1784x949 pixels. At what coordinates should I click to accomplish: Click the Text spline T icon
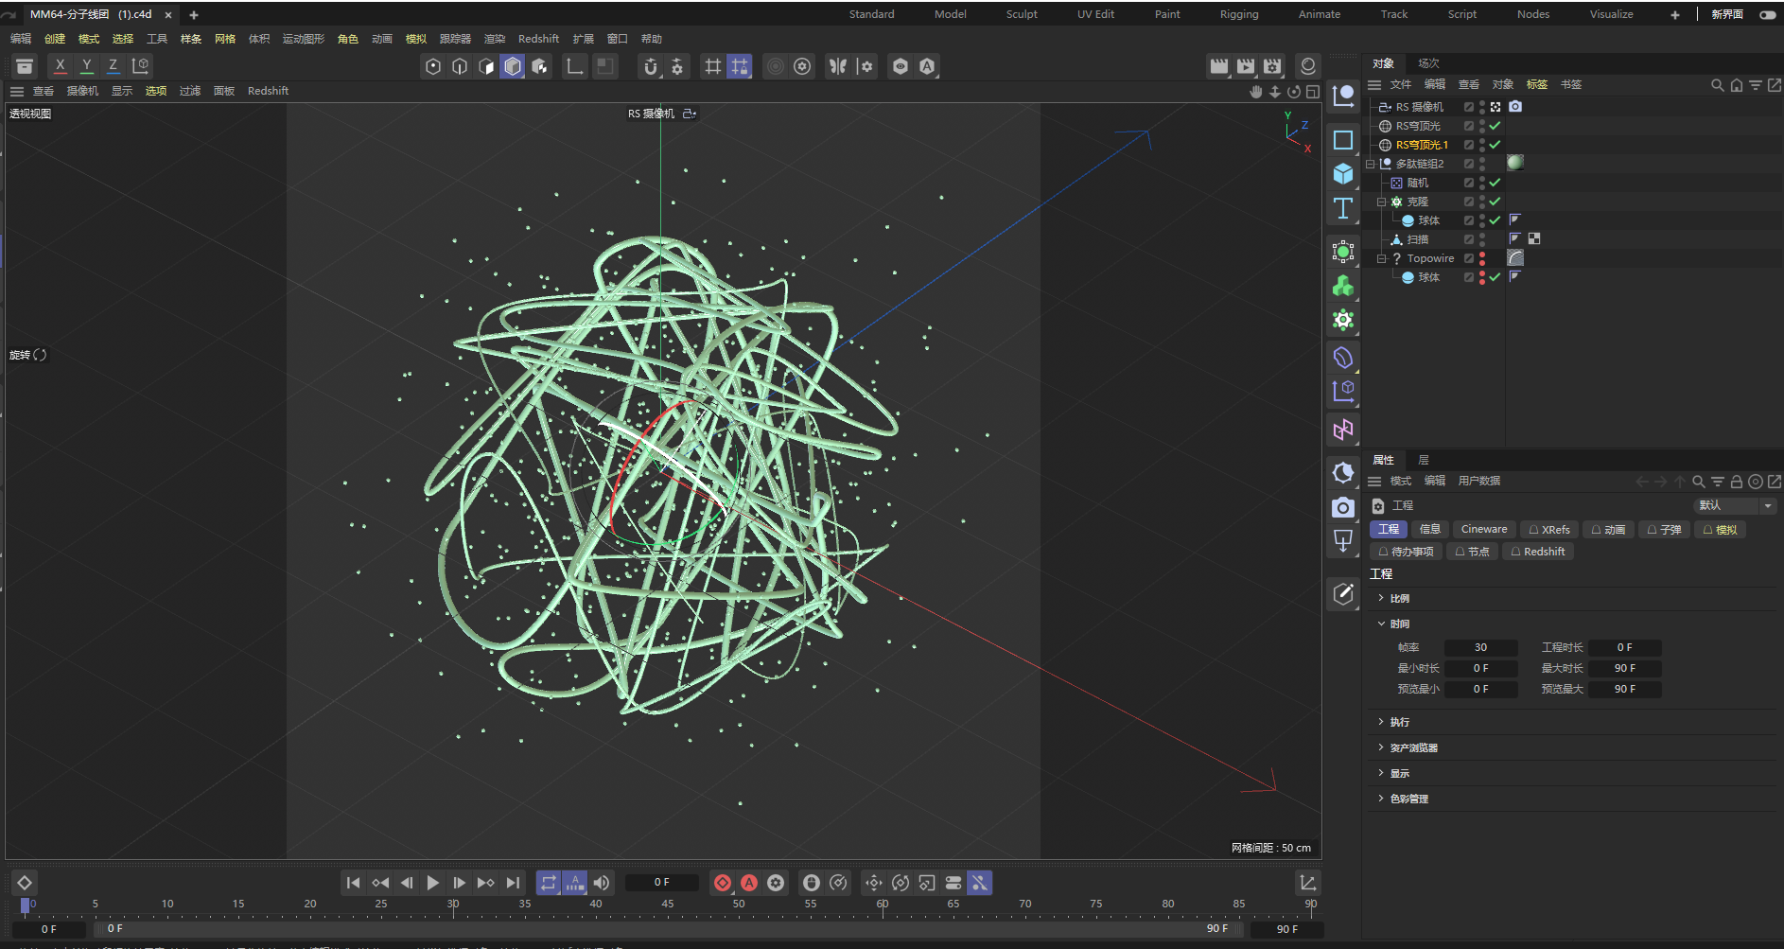1343,208
